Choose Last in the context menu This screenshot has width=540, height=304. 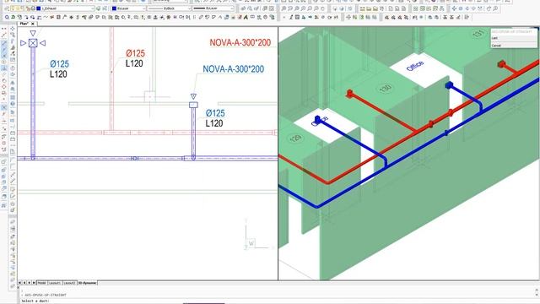[514, 38]
